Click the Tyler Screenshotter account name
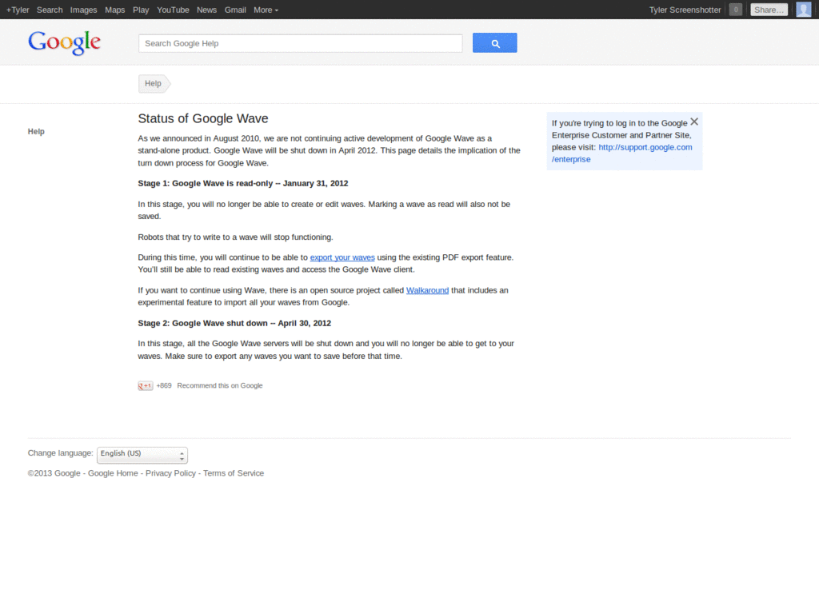The height and width of the screenshot is (614, 819). coord(685,10)
